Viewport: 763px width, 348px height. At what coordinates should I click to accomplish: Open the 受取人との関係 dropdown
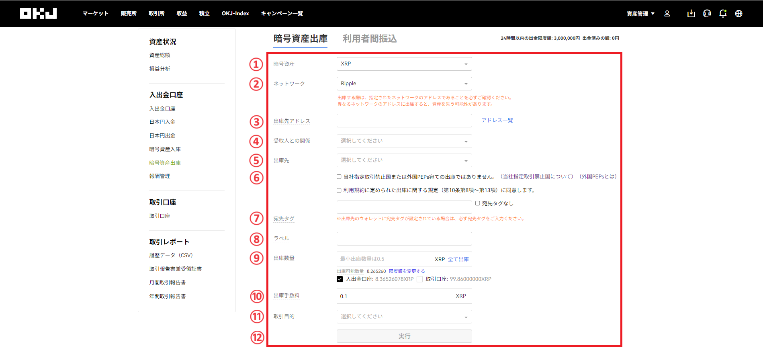(404, 141)
